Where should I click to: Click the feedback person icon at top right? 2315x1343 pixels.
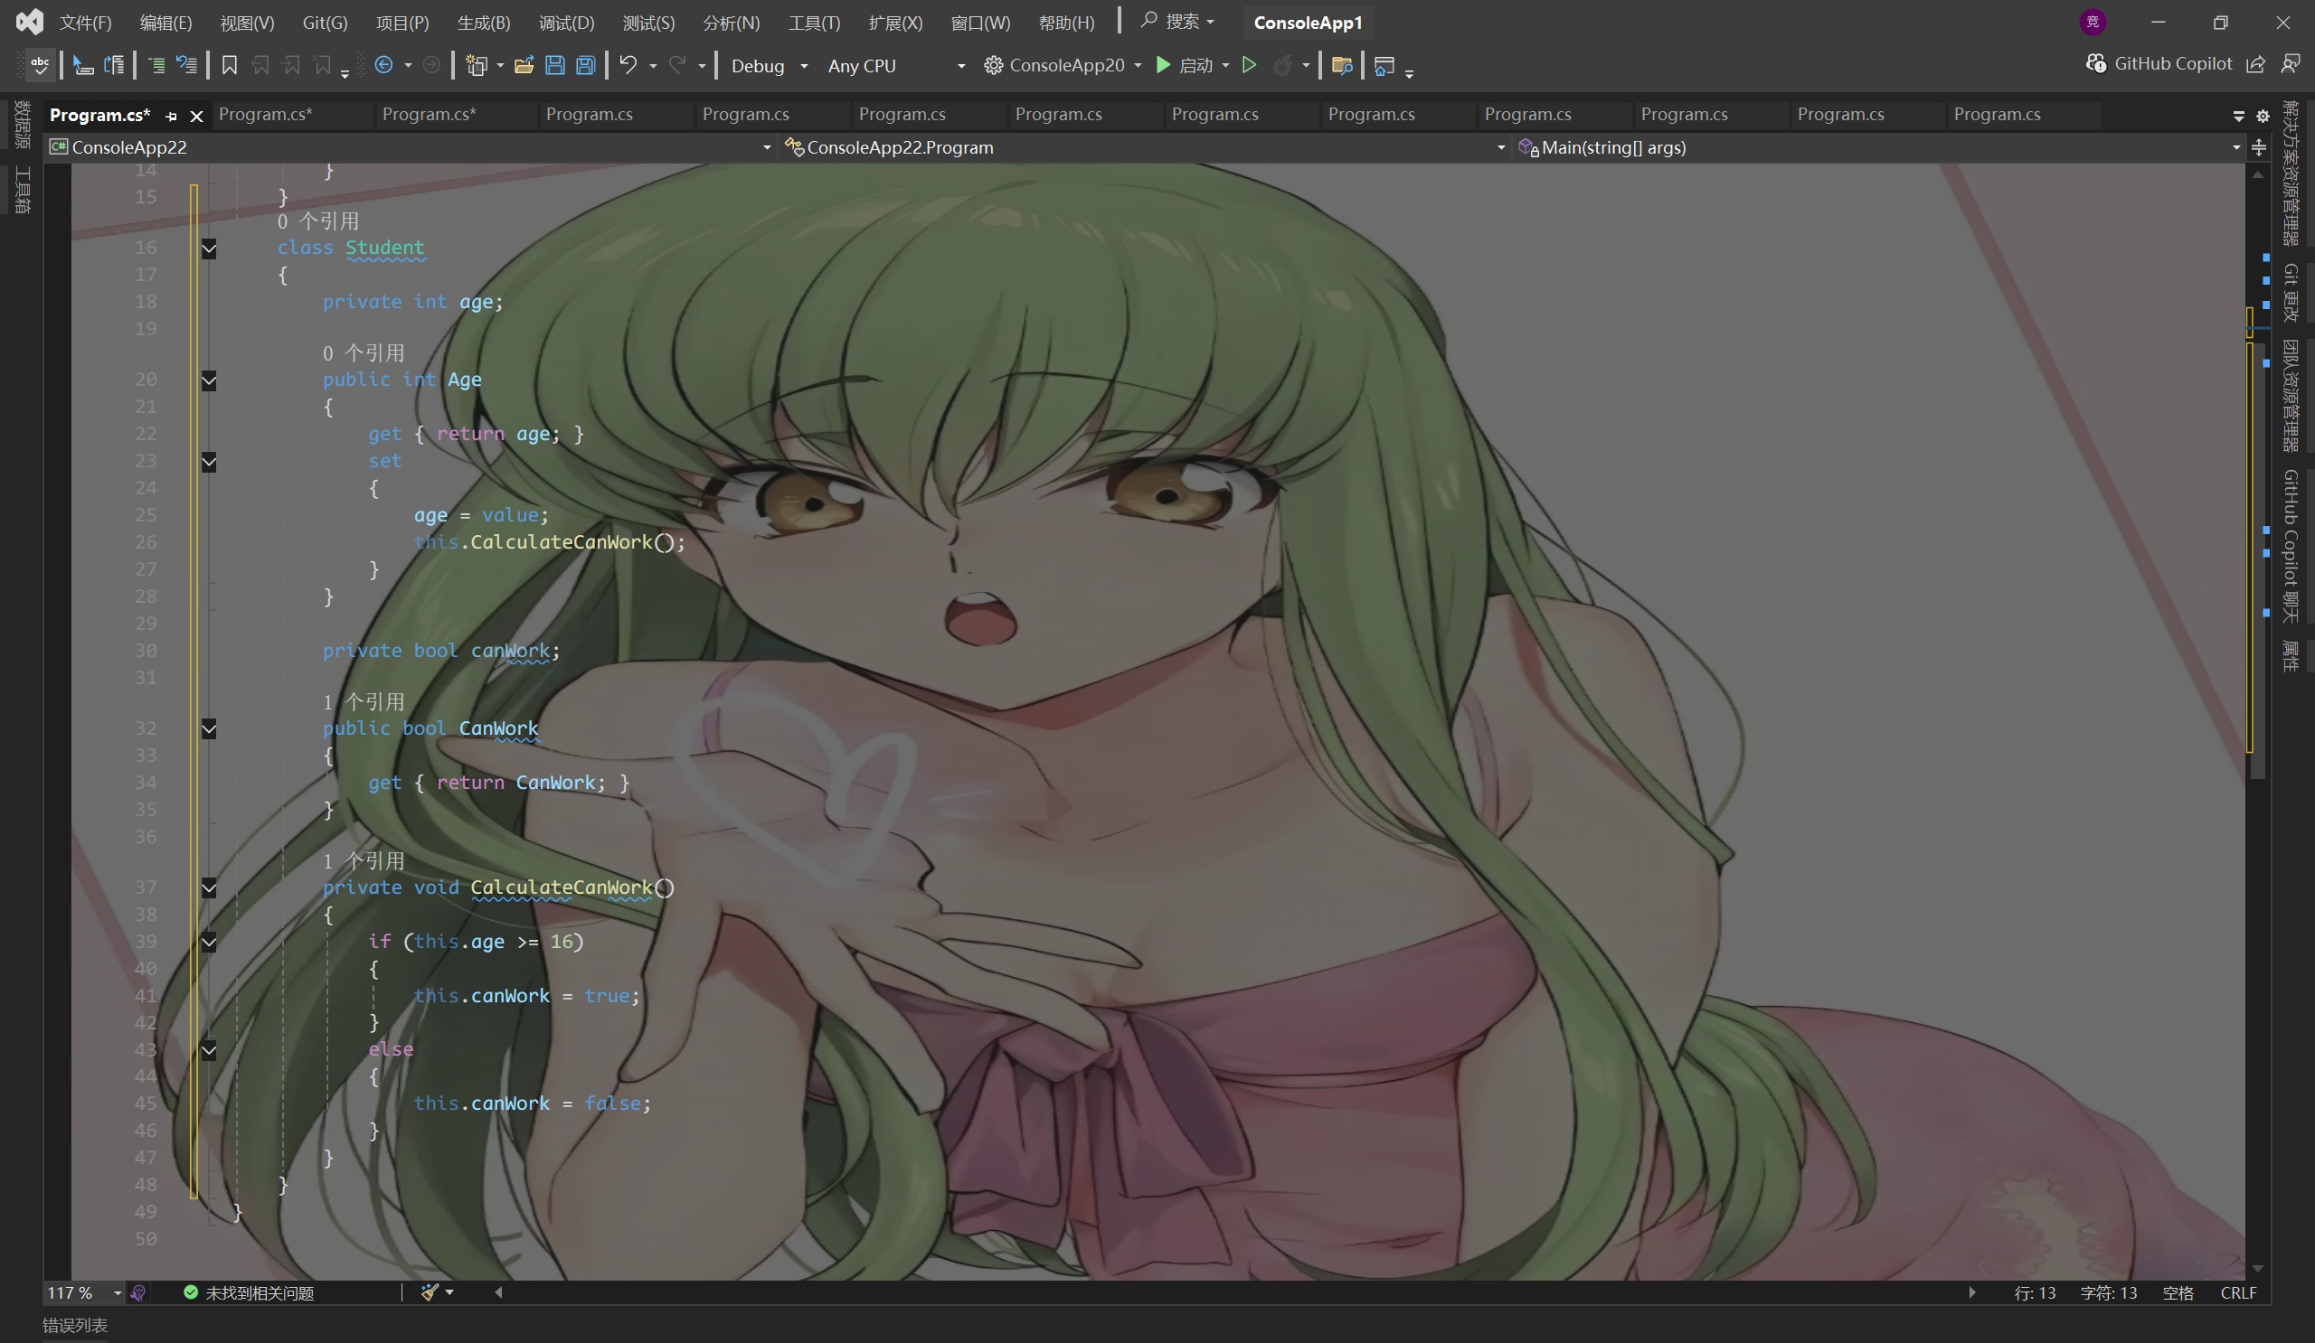click(x=2291, y=63)
